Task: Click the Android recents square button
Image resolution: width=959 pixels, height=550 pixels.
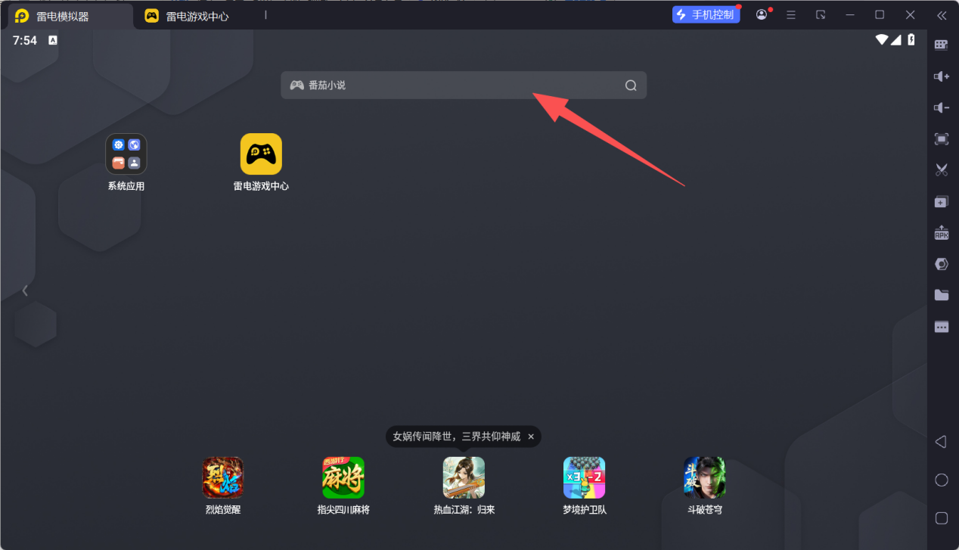Action: tap(942, 518)
